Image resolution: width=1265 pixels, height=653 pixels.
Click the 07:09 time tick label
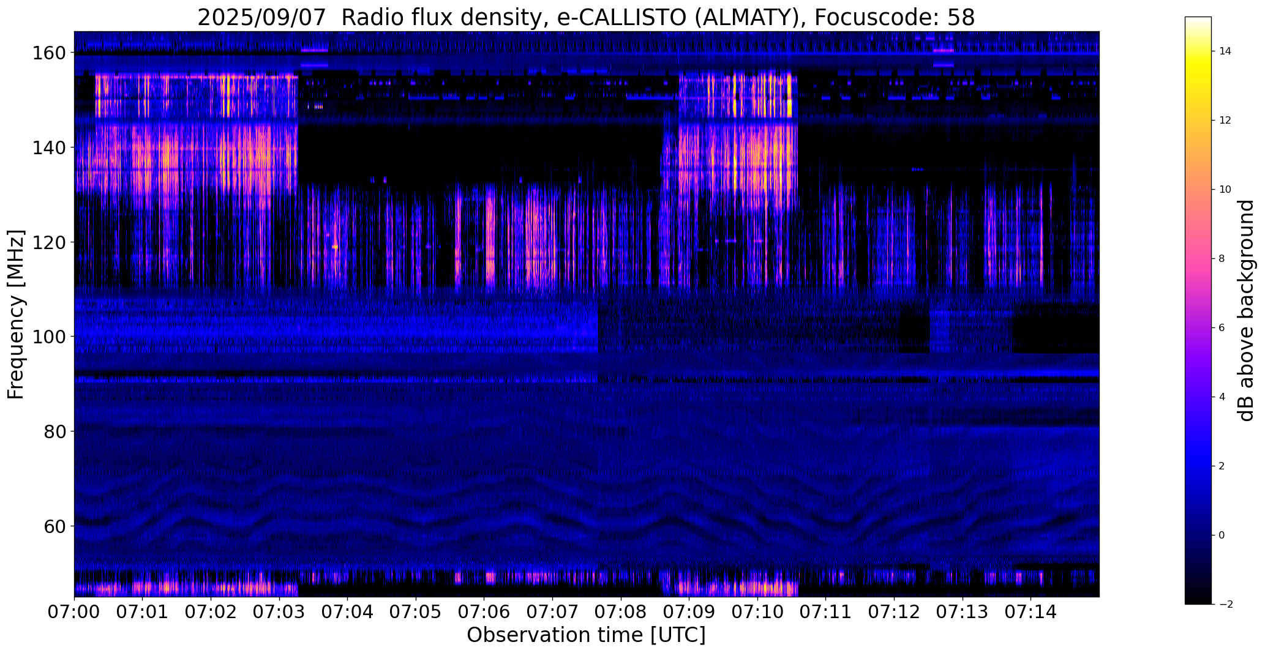click(689, 611)
